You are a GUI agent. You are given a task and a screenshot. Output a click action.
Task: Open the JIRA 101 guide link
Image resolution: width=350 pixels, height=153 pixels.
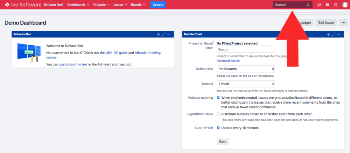click(117, 53)
